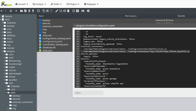Click the trash delete icon
Screen dimensions: 196x111
click(x=68, y=11)
